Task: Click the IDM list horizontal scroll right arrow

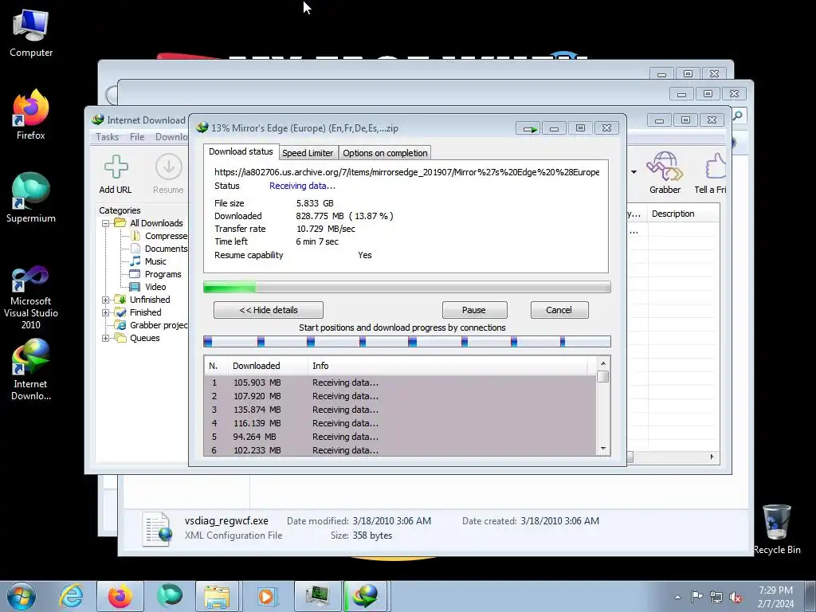Action: [712, 457]
